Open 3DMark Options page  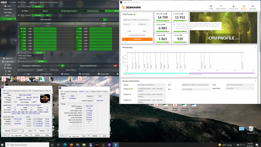pos(253,7)
